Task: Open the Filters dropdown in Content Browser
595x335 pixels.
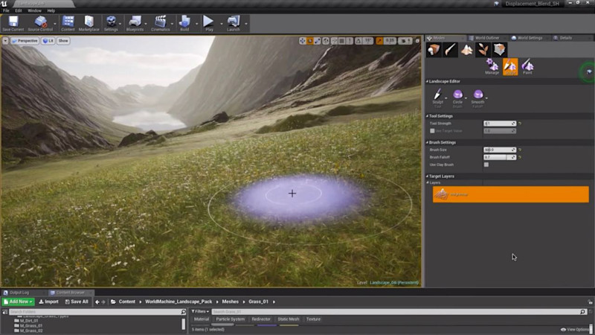Action: (x=200, y=311)
